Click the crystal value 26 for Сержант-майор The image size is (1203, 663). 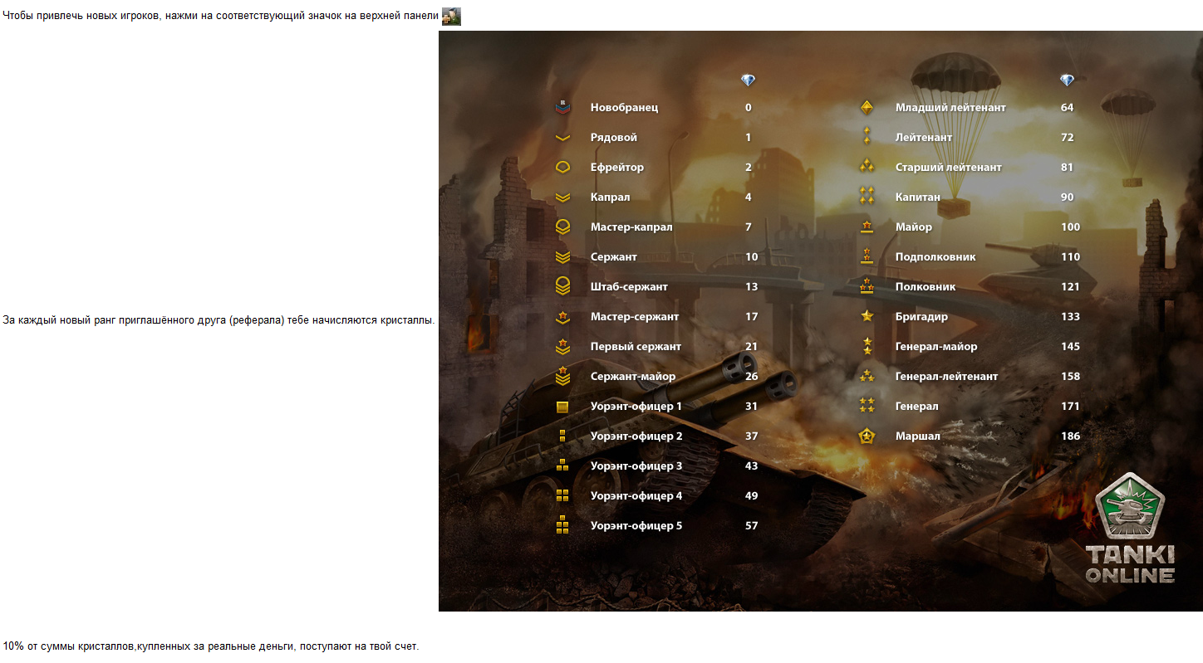click(x=752, y=377)
